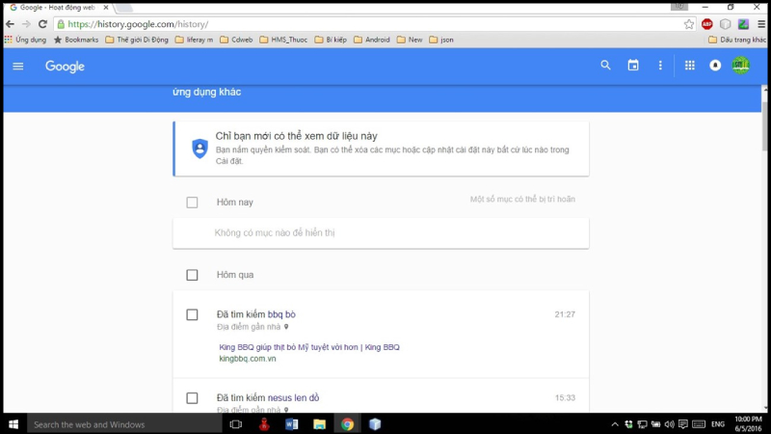The image size is (771, 434).
Task: Select the nesus len đỏ entry checkbox
Action: [192, 398]
